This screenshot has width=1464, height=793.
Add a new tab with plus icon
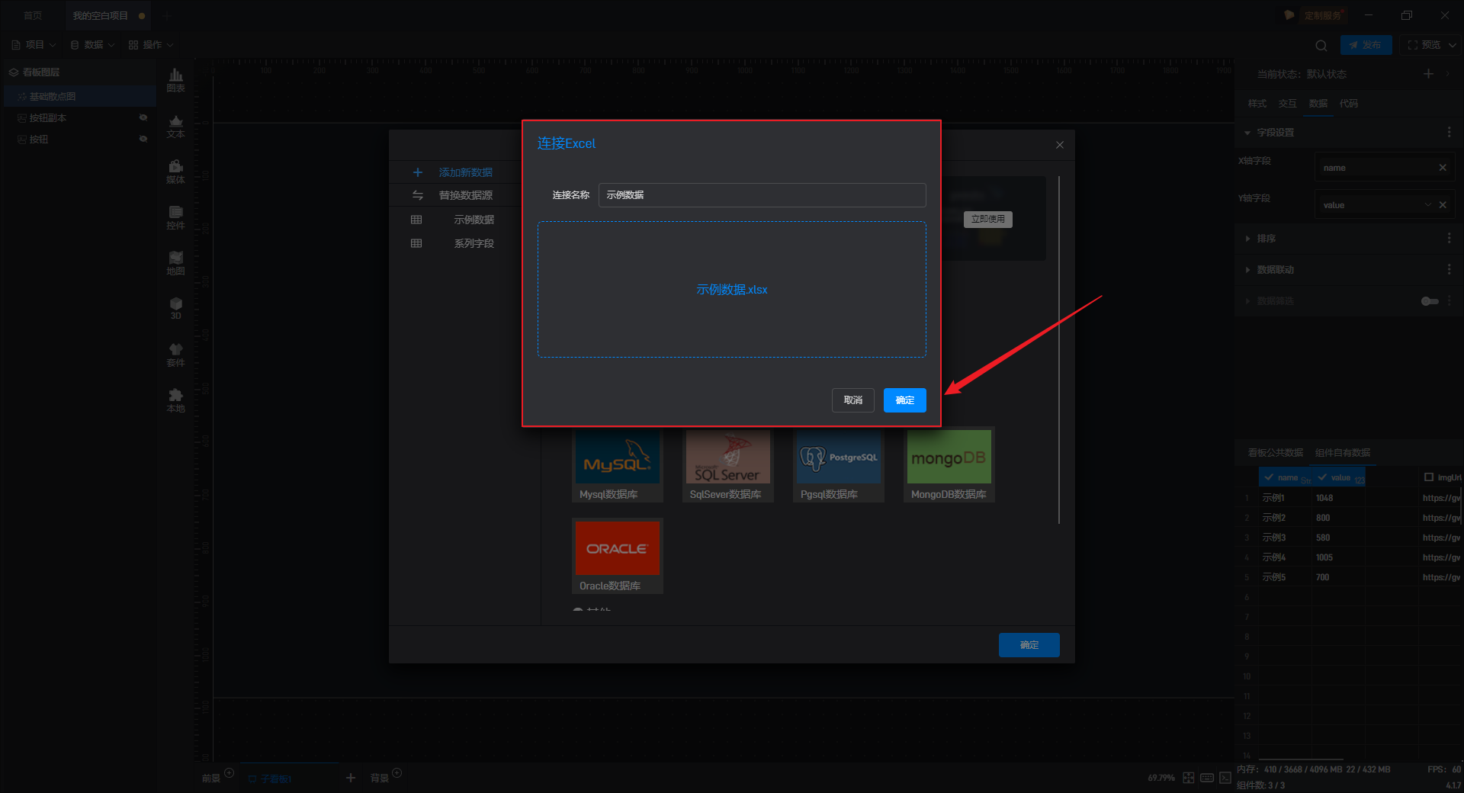pyautogui.click(x=166, y=15)
